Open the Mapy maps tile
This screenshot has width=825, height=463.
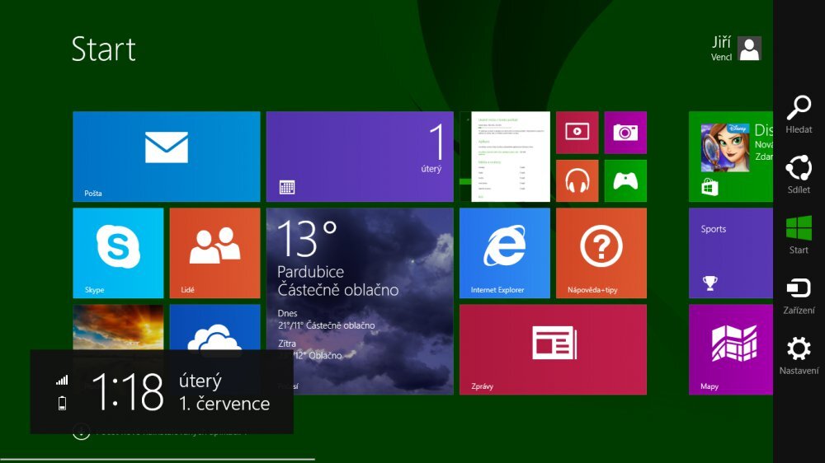coord(731,349)
